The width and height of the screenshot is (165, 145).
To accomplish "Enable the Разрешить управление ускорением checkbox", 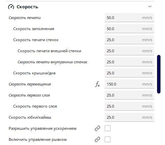I will coord(107,128).
